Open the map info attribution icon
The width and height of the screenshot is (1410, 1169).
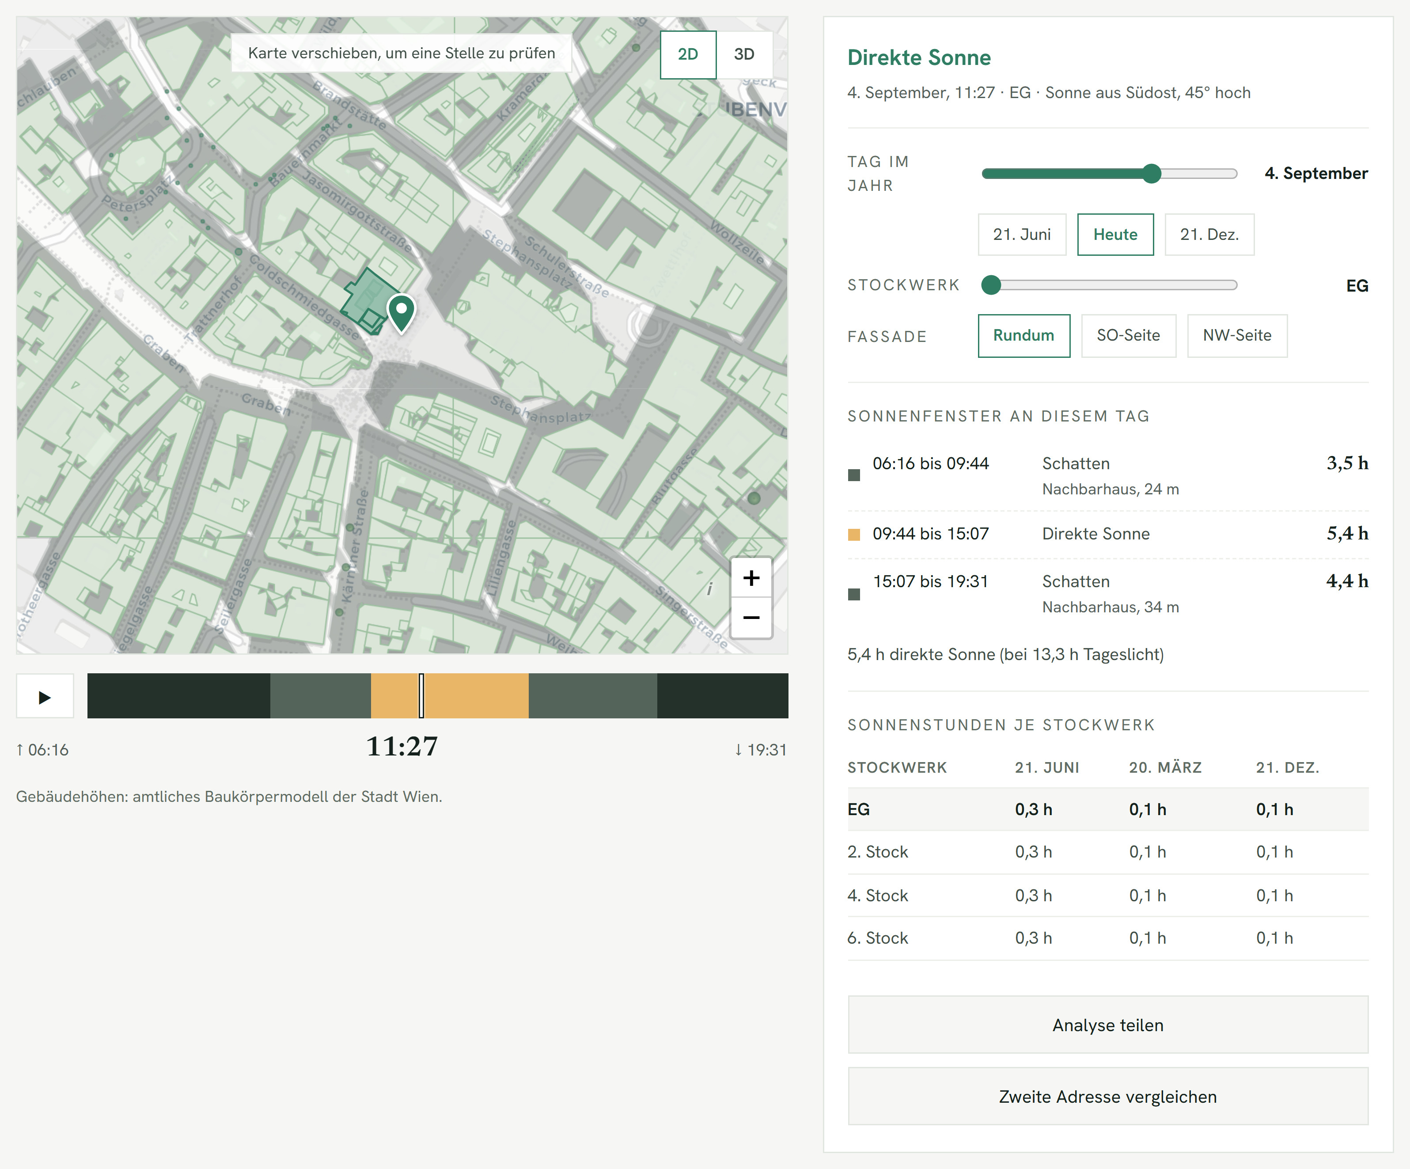tap(710, 589)
